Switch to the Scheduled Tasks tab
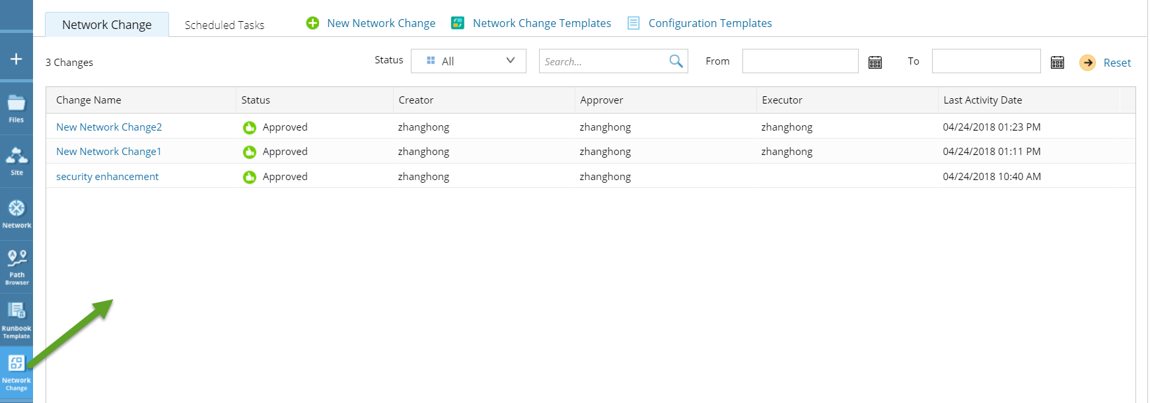1150x403 pixels. [x=225, y=25]
